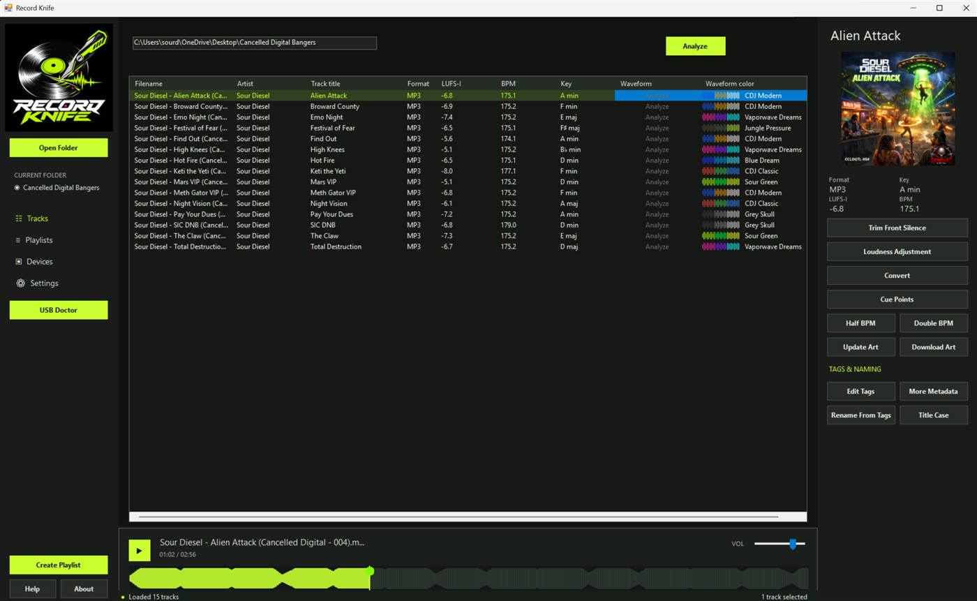The image size is (977, 601).
Task: Click the Waveform color column header
Action: pyautogui.click(x=729, y=84)
